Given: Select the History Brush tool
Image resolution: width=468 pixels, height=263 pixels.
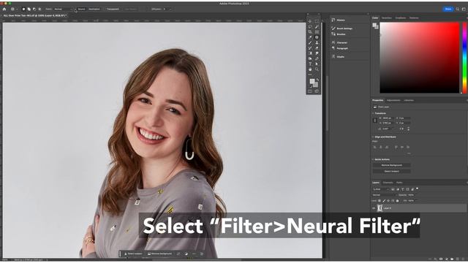Looking at the screenshot, I should pyautogui.click(x=310, y=48).
